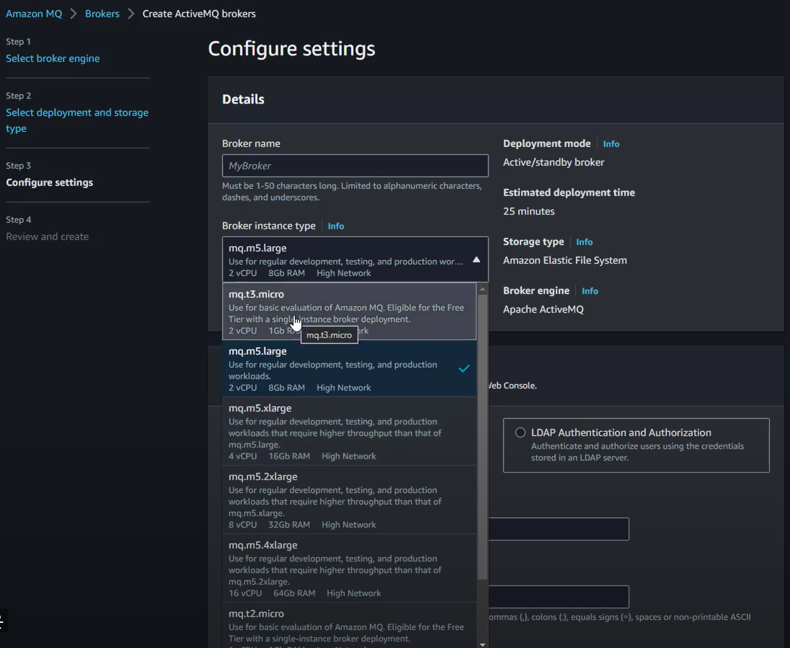This screenshot has height=648, width=790.
Task: Open the Amazon MQ breadcrumb link
Action: point(34,14)
